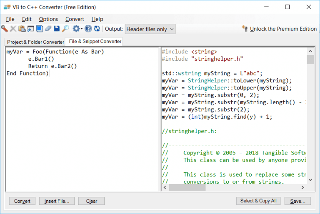The width and height of the screenshot is (320, 214).
Task: Click the premium key icon
Action: [x=245, y=28]
